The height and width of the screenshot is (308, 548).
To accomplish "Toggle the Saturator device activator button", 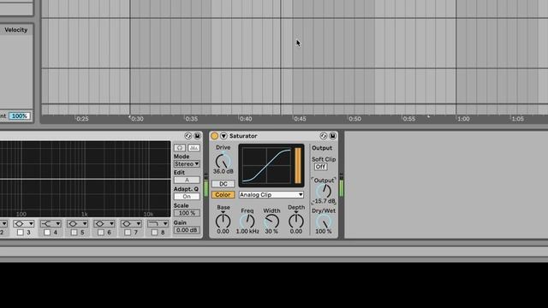I will point(214,136).
